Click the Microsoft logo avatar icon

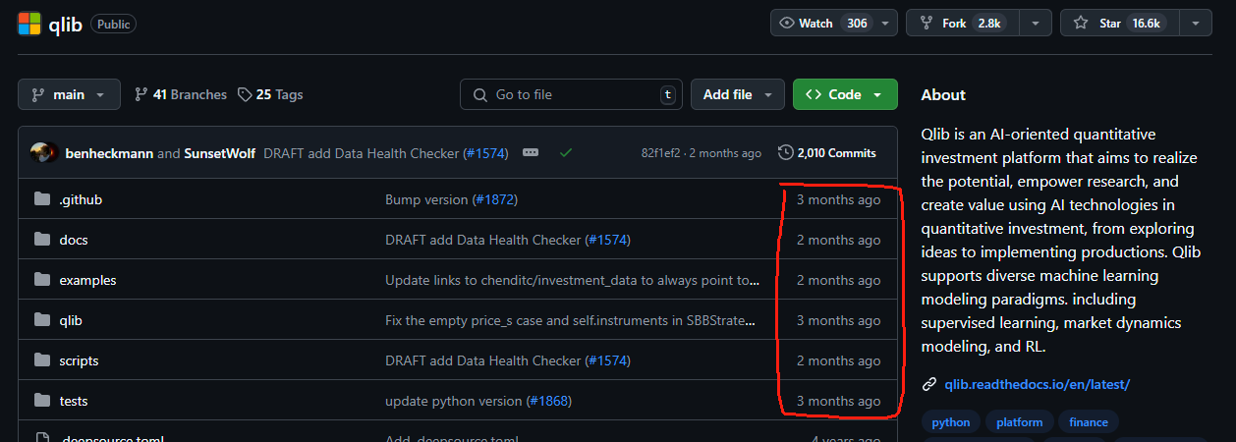(x=29, y=24)
